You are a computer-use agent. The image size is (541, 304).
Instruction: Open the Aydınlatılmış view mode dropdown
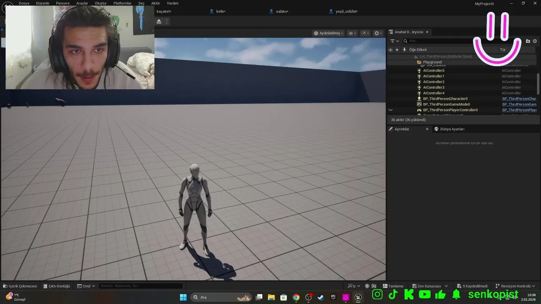click(x=329, y=33)
